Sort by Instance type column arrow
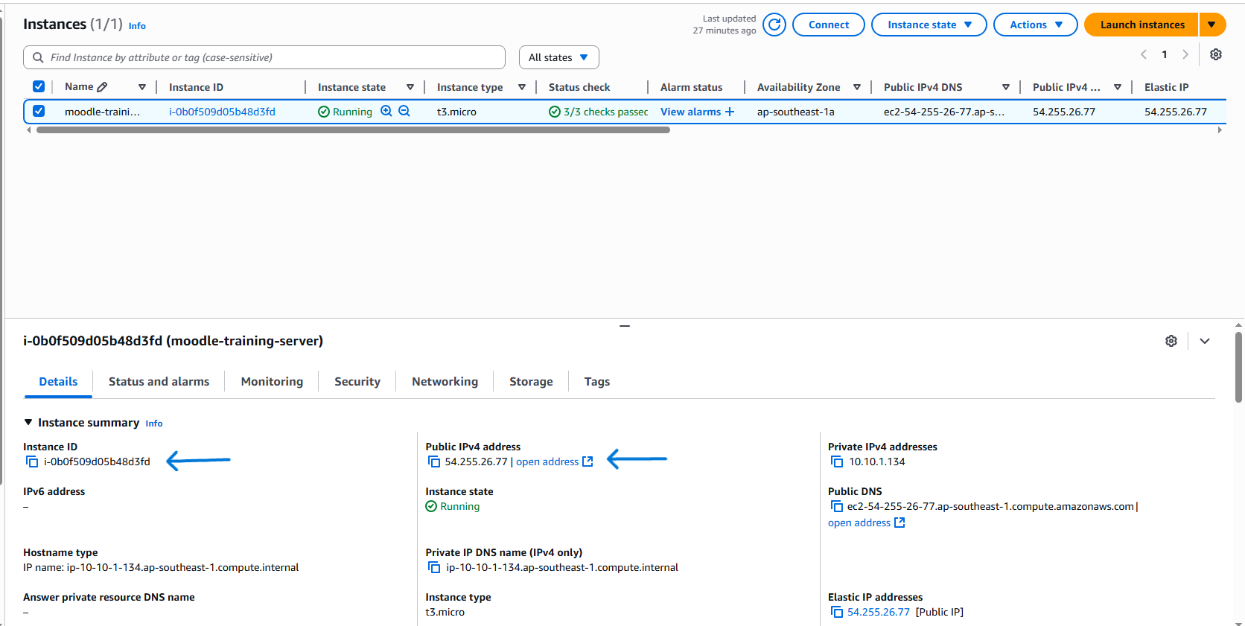 coord(522,87)
